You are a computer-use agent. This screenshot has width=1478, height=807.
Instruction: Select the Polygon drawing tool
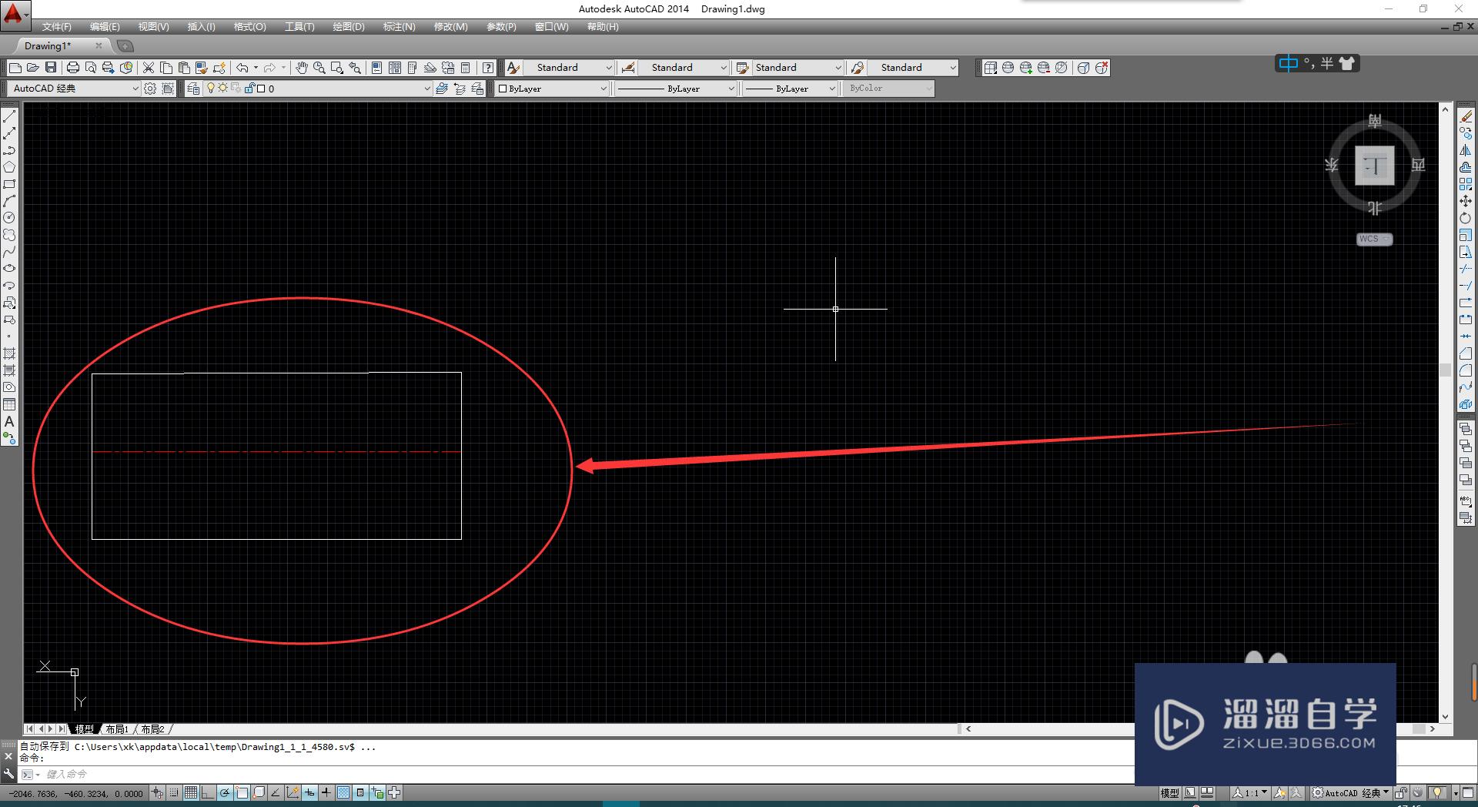click(9, 168)
